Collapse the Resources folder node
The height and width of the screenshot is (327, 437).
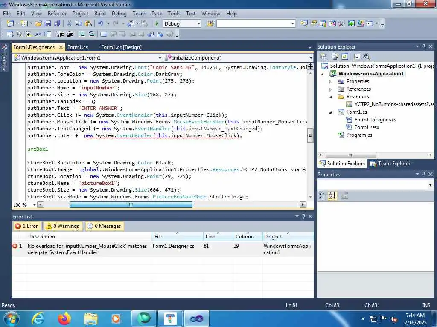click(x=331, y=97)
